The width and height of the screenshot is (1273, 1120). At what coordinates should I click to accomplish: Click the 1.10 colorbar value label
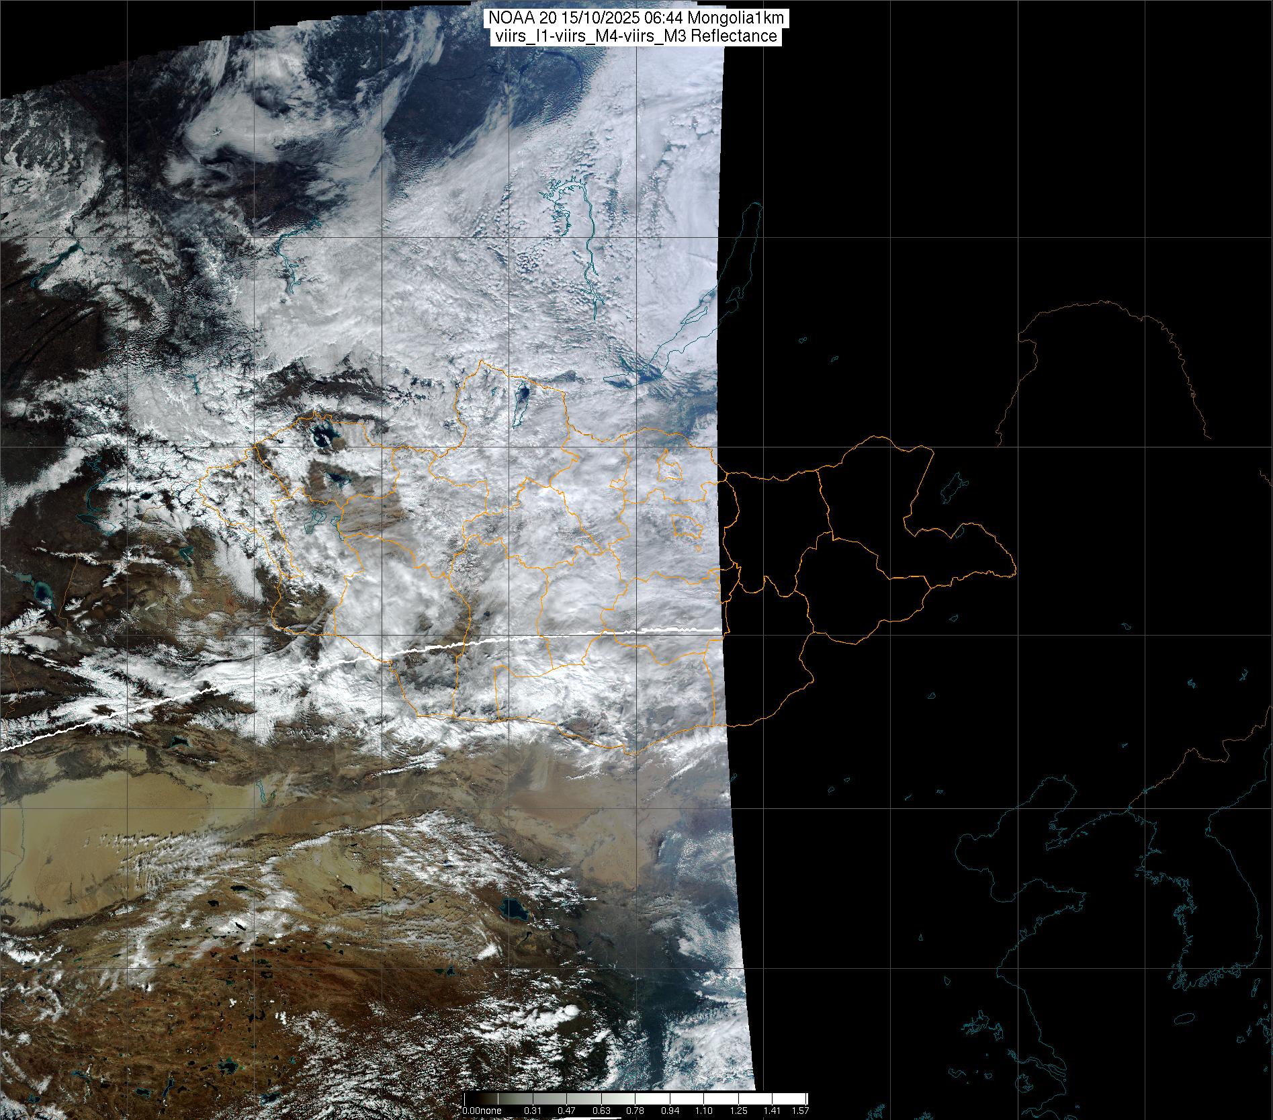(x=705, y=1111)
